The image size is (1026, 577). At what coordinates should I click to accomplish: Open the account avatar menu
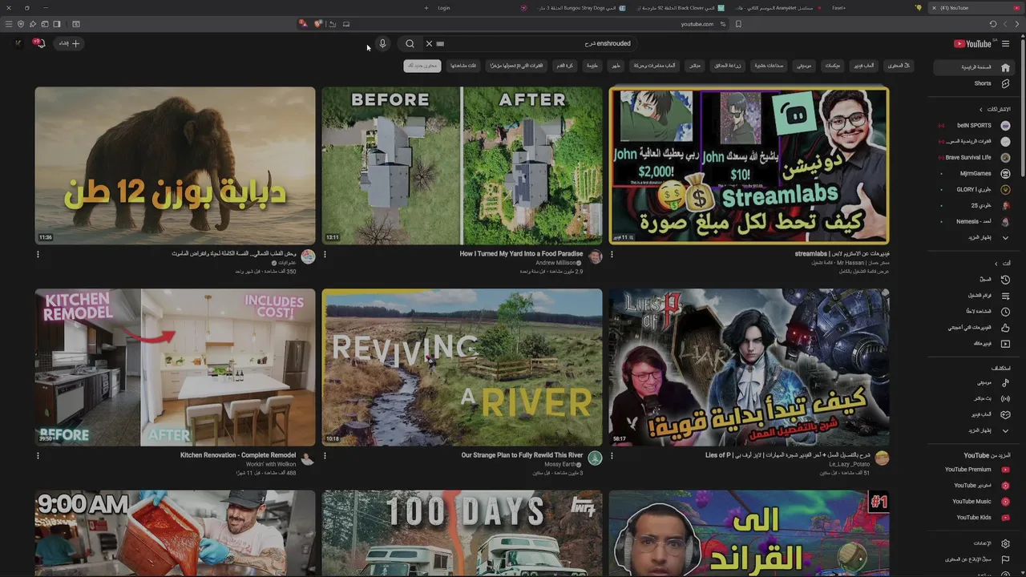(x=18, y=43)
